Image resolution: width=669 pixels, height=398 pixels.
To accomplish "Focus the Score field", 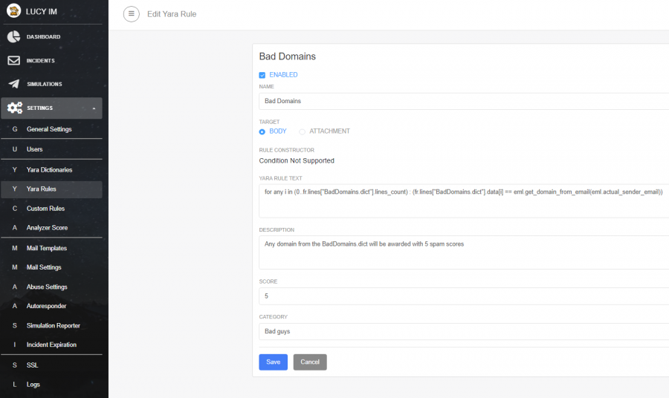I will [461, 296].
